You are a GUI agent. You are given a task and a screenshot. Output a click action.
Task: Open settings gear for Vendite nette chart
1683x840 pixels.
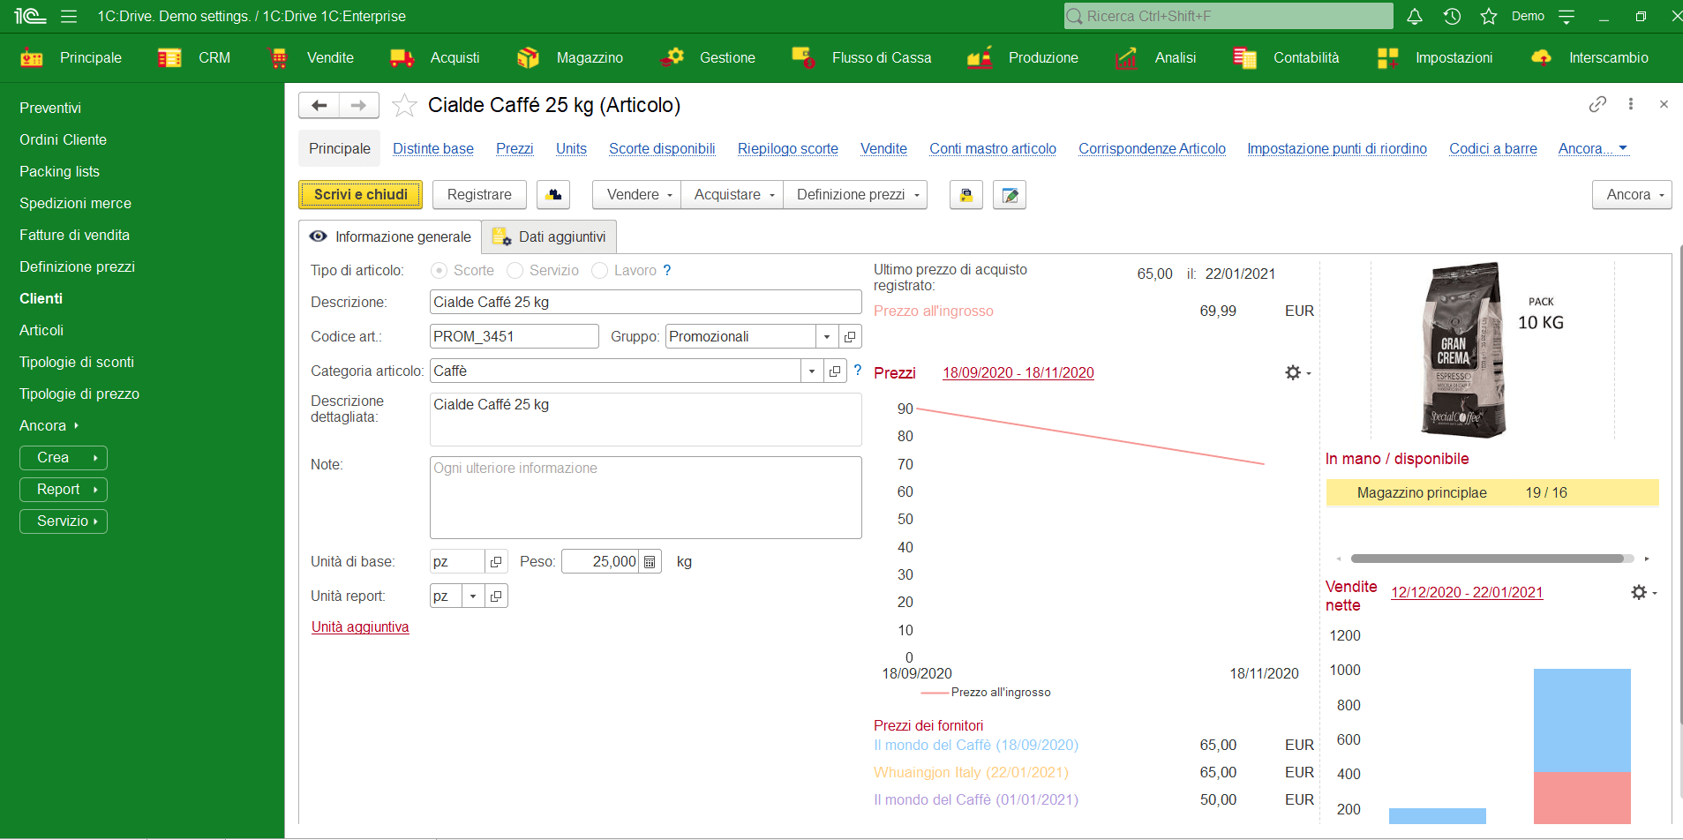1642,592
